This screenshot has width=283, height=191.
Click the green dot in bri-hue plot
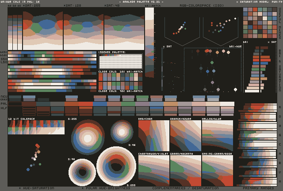pyautogui.click(x=212, y=63)
